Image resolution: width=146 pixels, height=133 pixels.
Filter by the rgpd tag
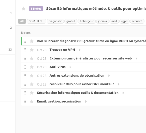[124, 21]
